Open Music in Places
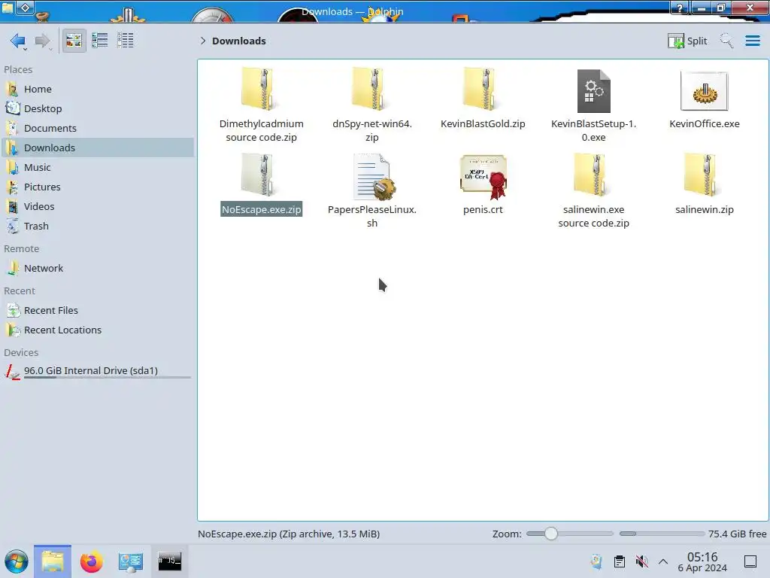The height and width of the screenshot is (578, 770). (97, 168)
